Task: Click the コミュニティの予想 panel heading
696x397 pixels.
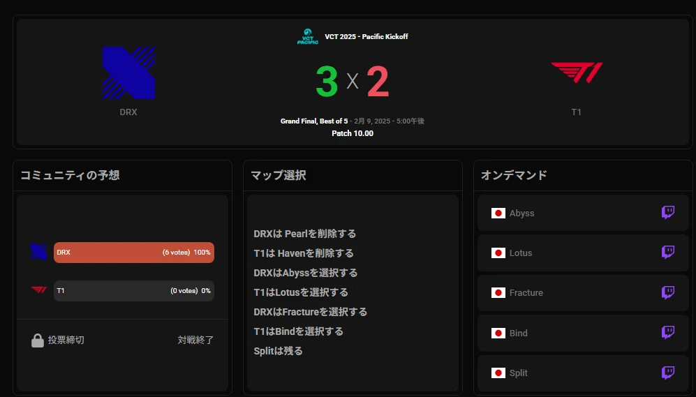Action: [70, 175]
